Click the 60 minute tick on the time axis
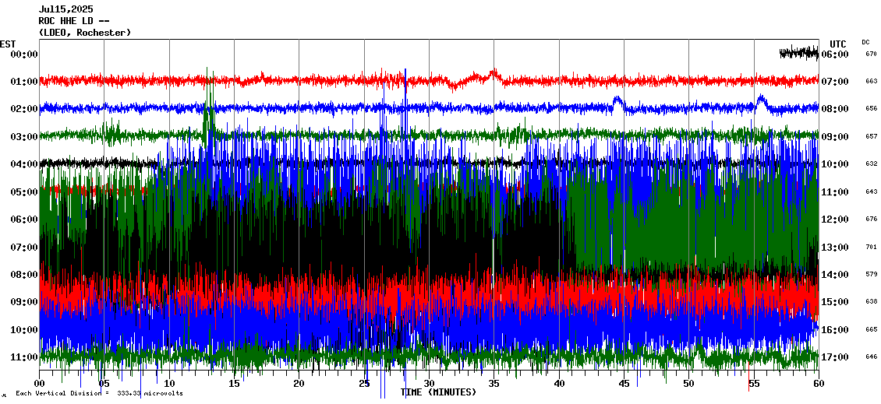881x404 pixels. click(x=818, y=384)
